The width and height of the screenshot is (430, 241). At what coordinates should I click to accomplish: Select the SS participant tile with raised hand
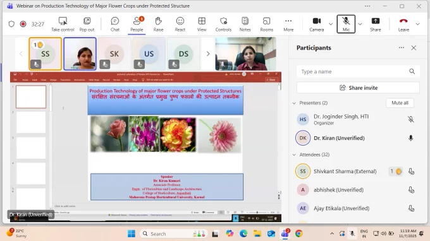pos(46,54)
